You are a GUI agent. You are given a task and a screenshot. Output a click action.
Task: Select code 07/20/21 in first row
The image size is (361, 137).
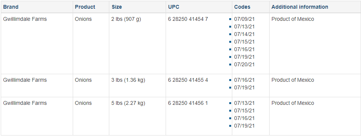(244, 64)
